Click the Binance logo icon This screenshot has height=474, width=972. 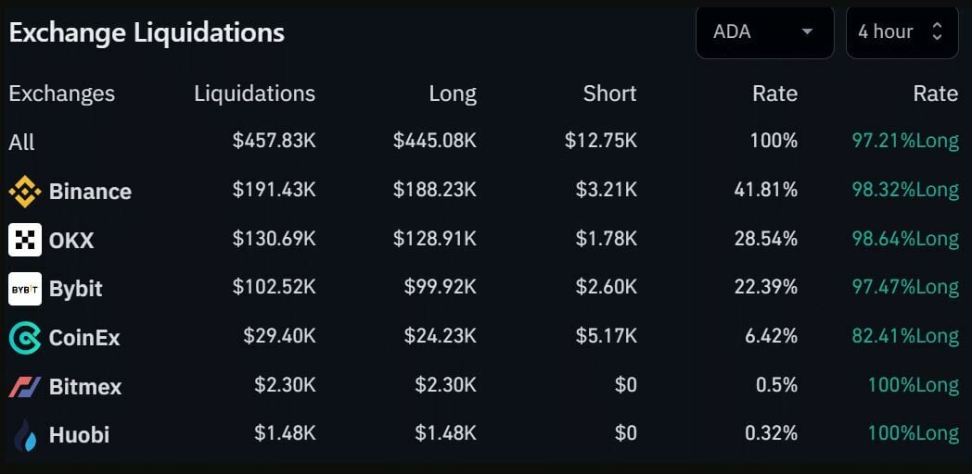[x=24, y=192]
